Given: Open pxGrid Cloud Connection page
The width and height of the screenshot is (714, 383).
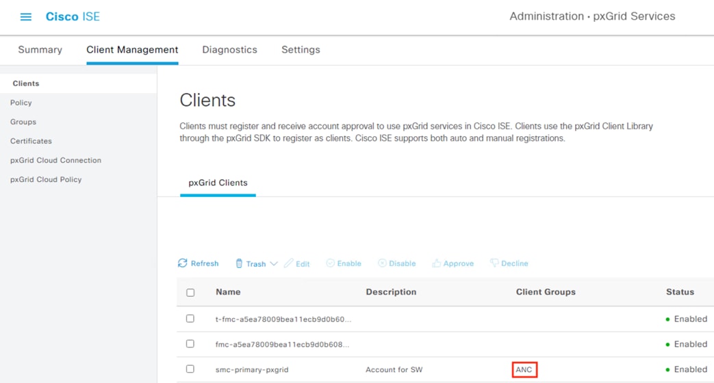Looking at the screenshot, I should click(55, 160).
